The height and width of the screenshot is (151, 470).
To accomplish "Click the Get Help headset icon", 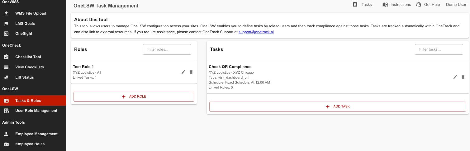I will point(419,5).
